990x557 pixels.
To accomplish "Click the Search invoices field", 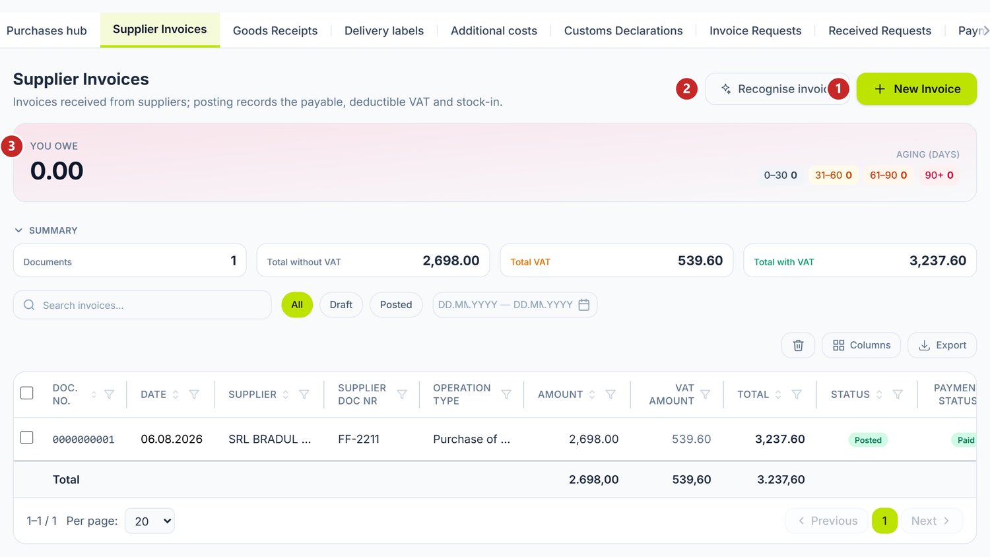I will point(143,305).
